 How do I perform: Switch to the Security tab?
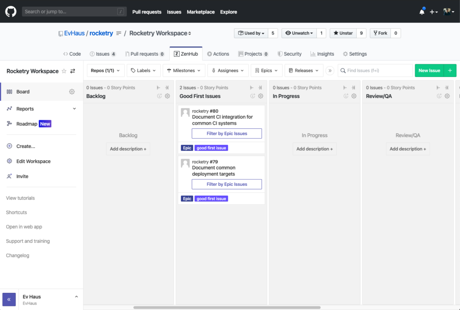290,54
